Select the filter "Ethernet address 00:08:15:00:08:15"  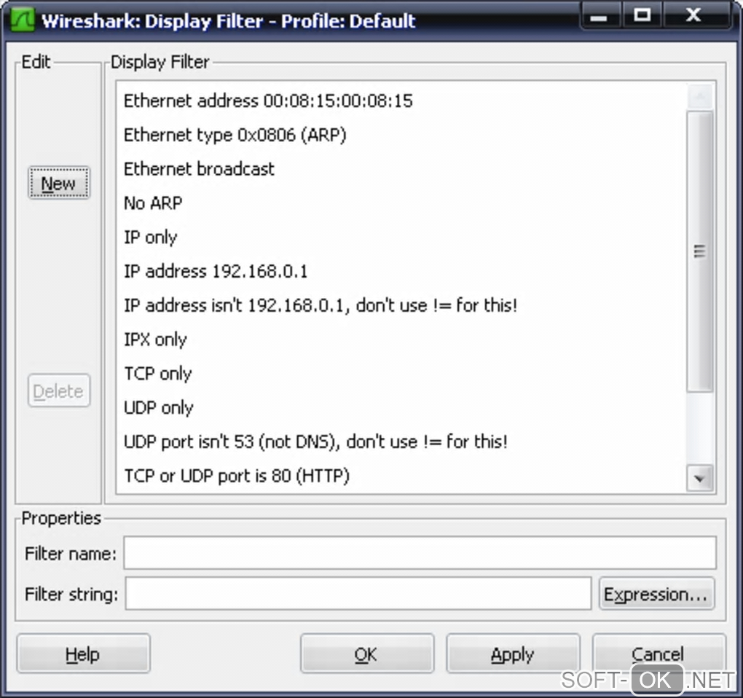click(x=401, y=101)
